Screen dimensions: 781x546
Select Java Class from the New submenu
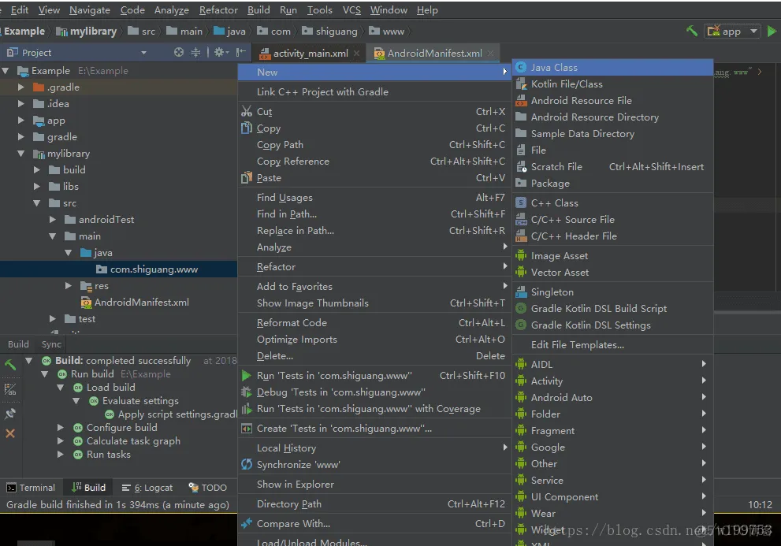612,67
